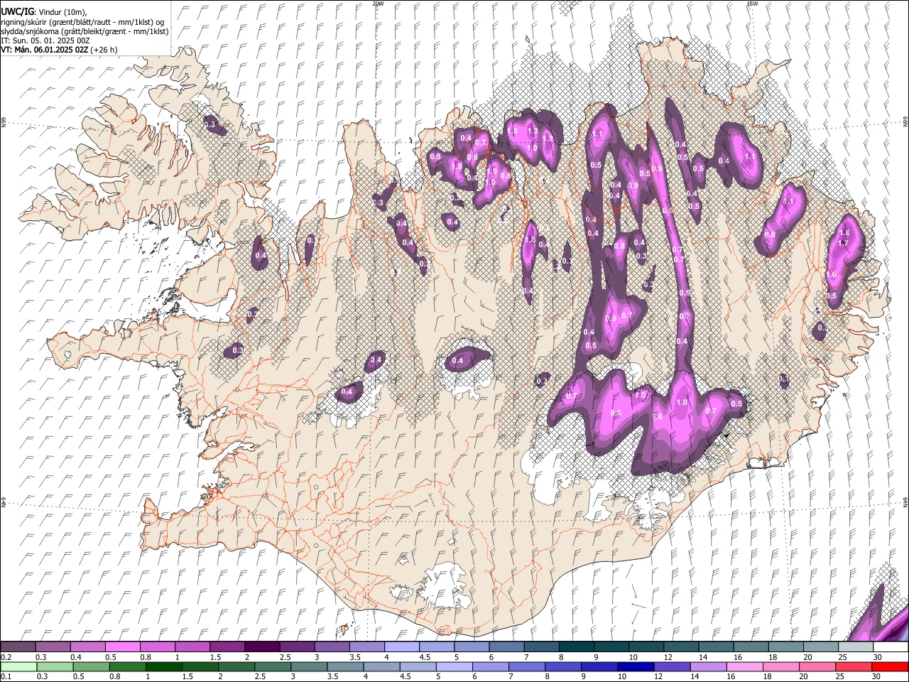Click the '2.5' number under the rain scale

pyautogui.click(x=261, y=676)
